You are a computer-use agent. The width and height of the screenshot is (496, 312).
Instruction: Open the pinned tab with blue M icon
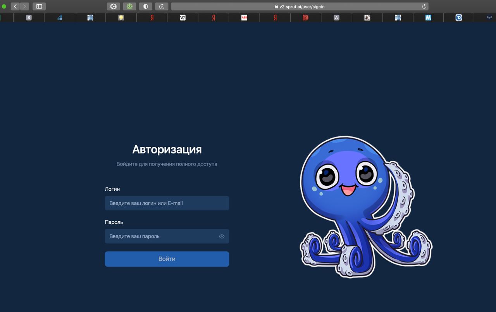[x=428, y=17]
